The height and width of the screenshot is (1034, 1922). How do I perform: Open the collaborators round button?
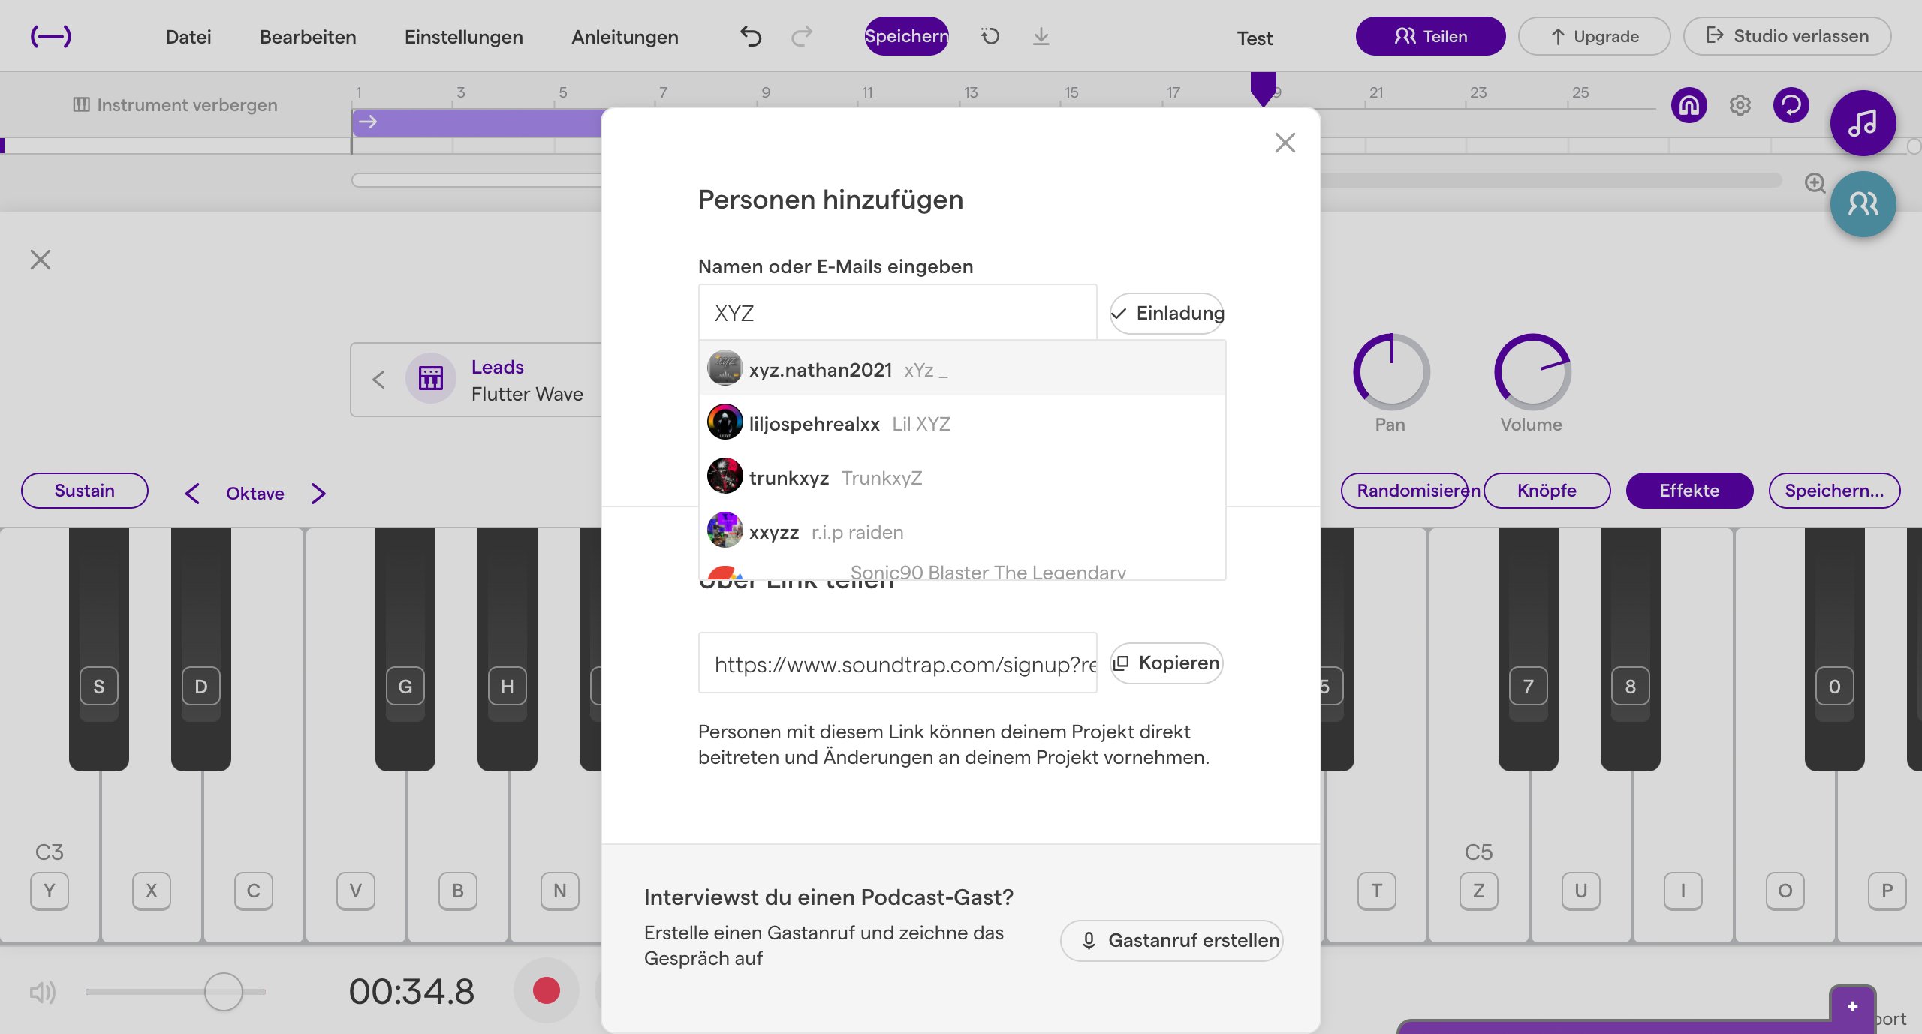1863,204
